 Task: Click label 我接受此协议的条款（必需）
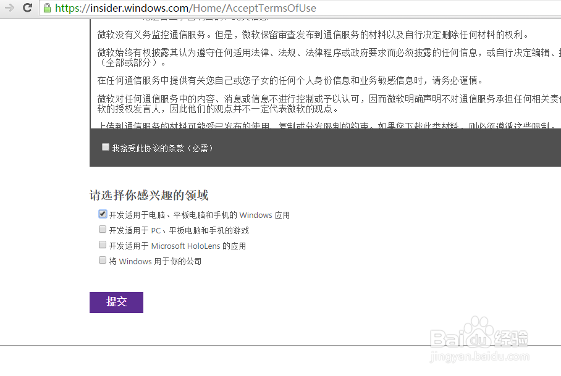162,148
